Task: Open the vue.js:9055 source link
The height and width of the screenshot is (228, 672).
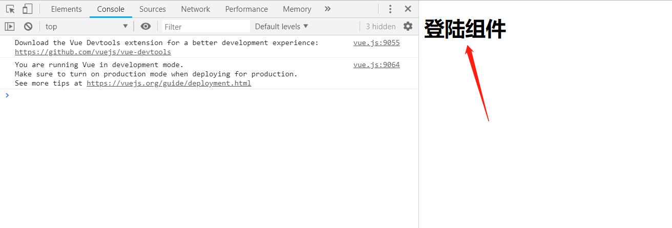Action: tap(376, 43)
